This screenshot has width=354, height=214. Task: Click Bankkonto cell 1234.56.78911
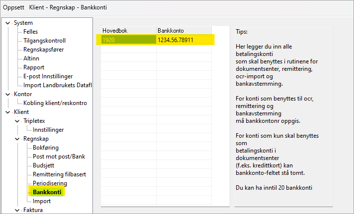click(x=184, y=40)
